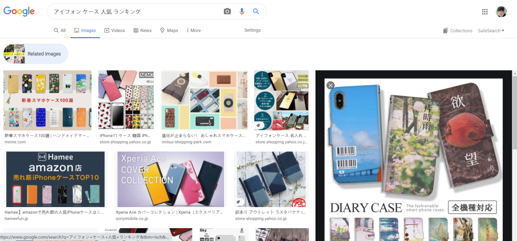Viewport: 517px width, 241px height.
Task: Switch to the All results tab
Action: [x=60, y=31]
